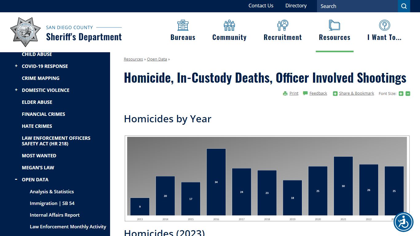
Task: Click the 2020 bar showing 25
Action: point(318,191)
